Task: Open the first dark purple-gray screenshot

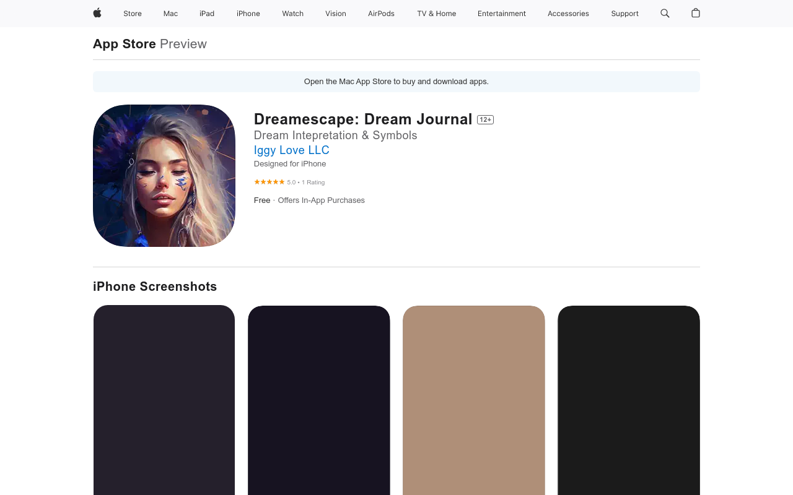Action: coord(164,400)
